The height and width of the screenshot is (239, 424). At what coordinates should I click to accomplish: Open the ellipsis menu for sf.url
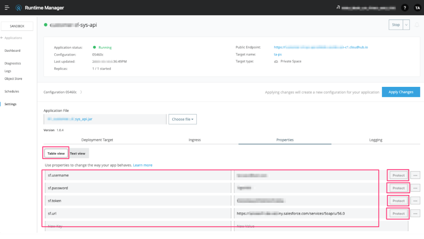tap(415, 213)
